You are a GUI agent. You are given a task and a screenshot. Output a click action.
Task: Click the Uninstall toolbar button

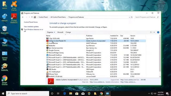point(60,32)
